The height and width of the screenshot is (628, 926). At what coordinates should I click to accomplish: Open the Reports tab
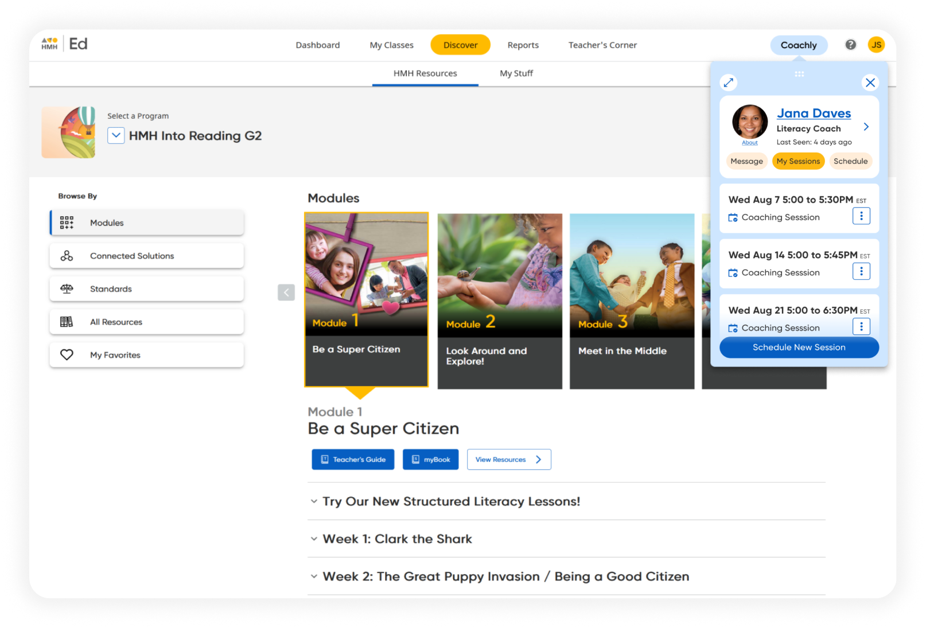[523, 45]
